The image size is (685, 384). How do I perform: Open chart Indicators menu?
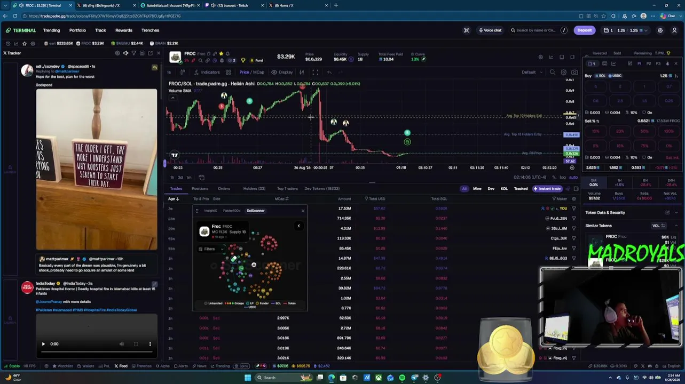click(207, 73)
